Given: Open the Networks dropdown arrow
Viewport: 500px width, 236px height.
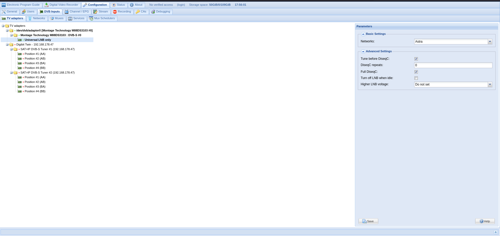Looking at the screenshot, I should (490, 42).
